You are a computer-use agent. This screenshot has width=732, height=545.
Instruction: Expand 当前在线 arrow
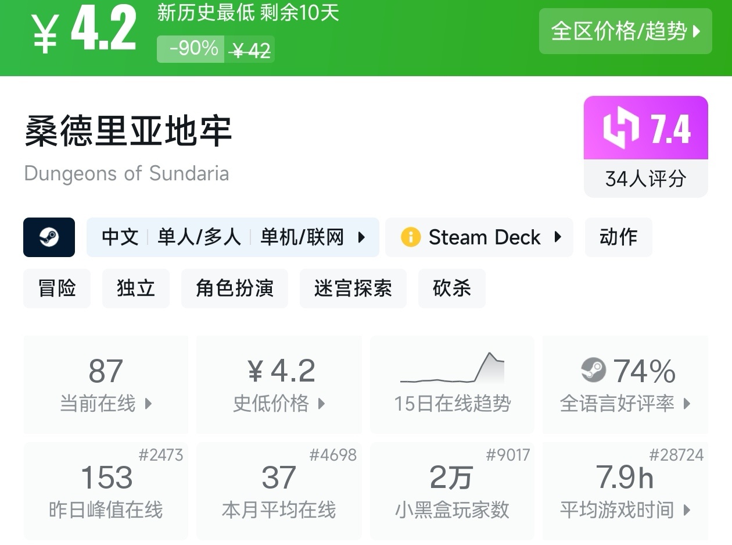pyautogui.click(x=148, y=404)
